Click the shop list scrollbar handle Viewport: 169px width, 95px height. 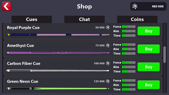point(165,55)
